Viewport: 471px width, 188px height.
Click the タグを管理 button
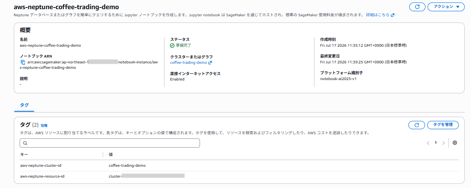click(x=444, y=125)
